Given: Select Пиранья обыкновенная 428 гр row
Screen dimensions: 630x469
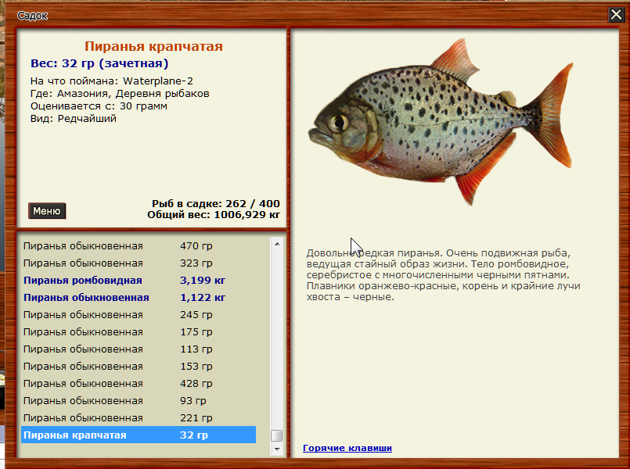Looking at the screenshot, I should tap(139, 384).
